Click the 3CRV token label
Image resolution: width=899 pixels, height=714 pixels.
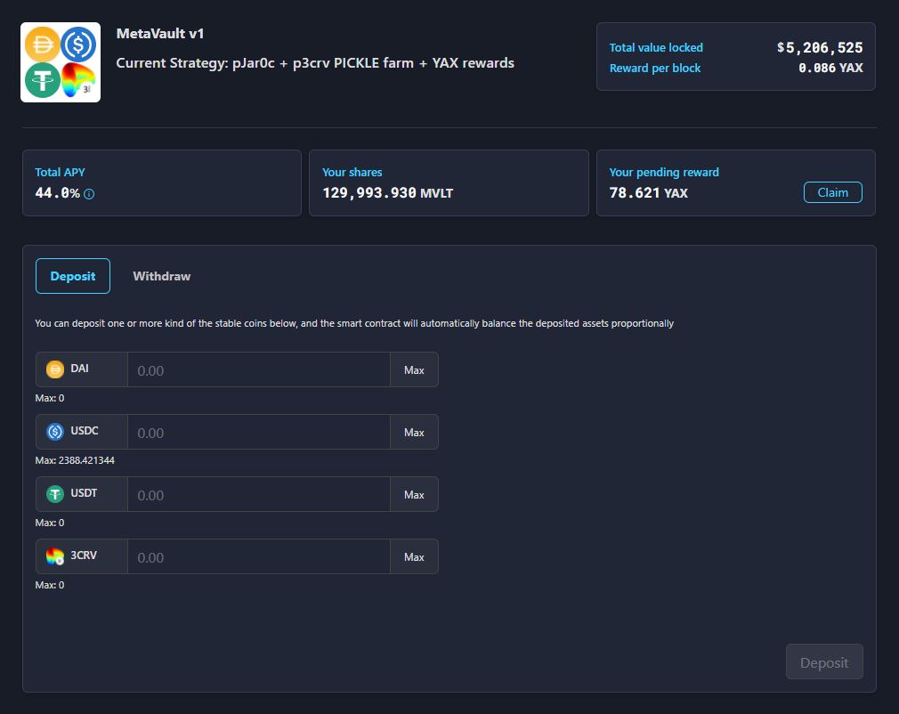tap(84, 556)
